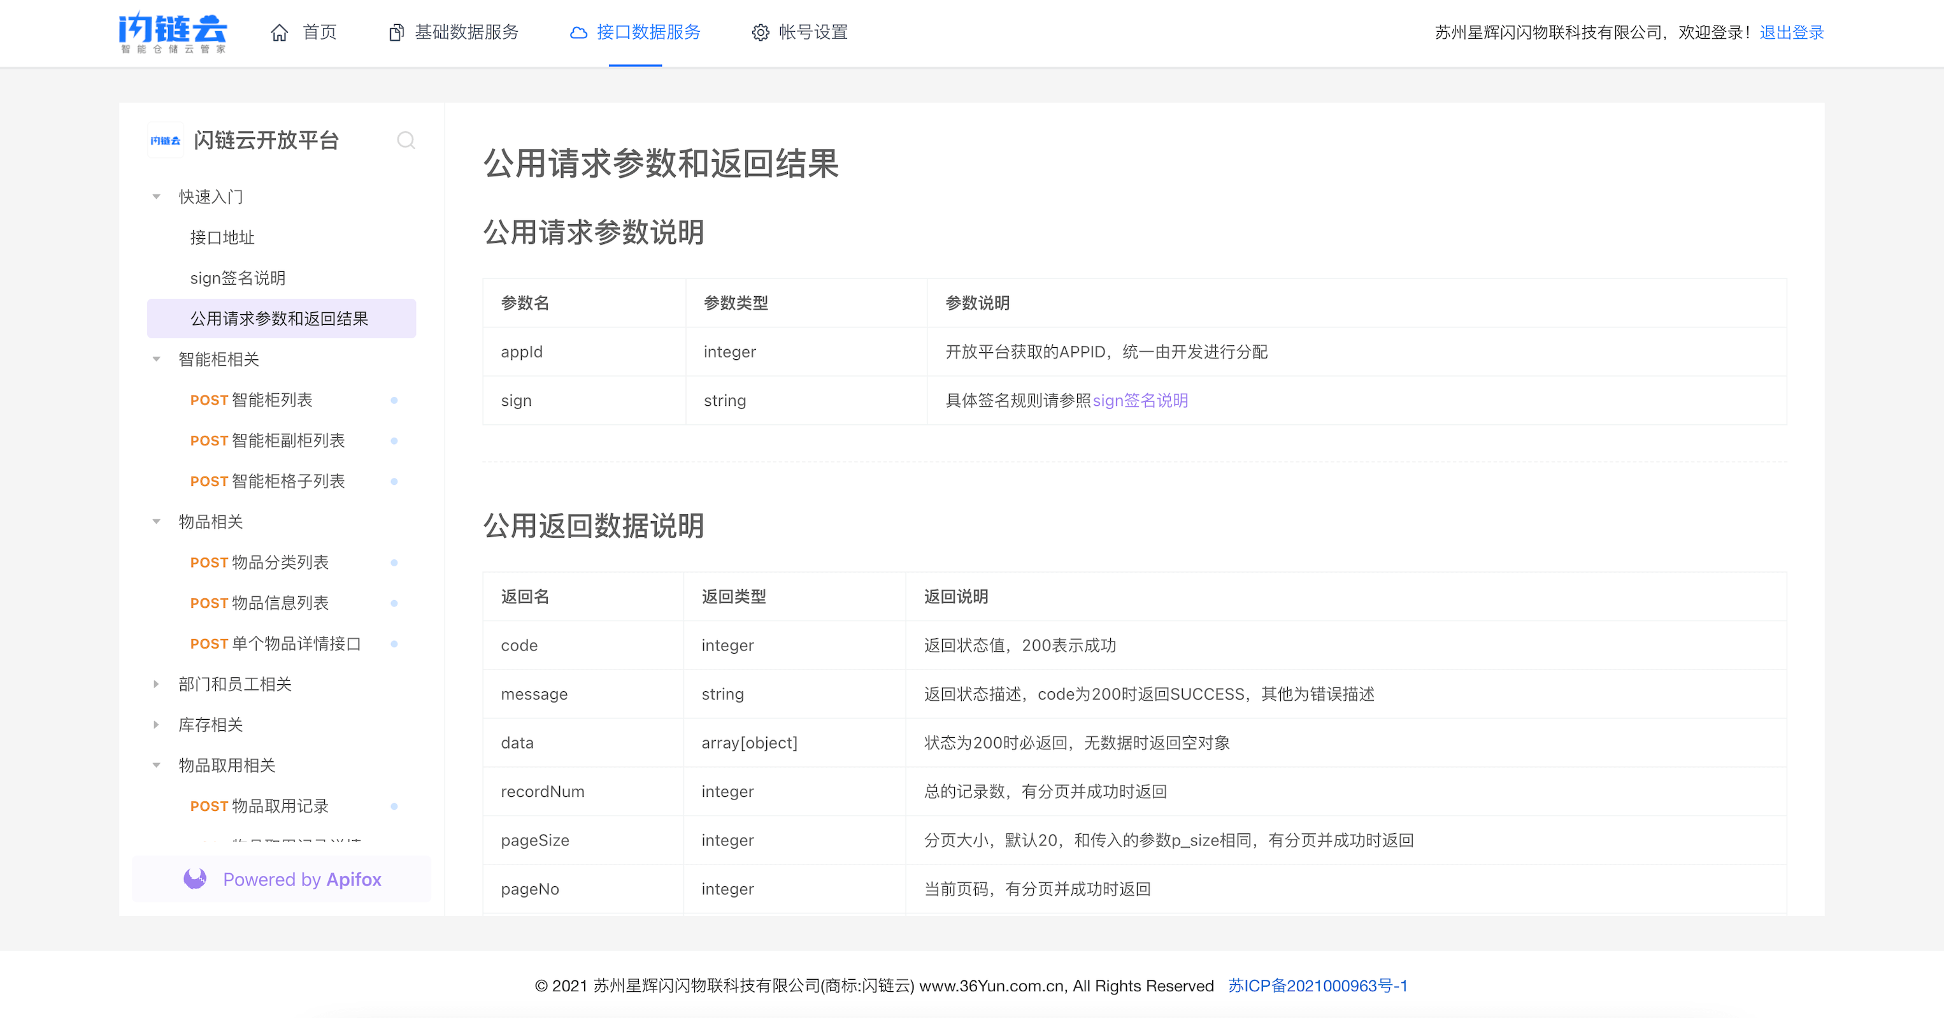Viewport: 1944px width, 1018px height.
Task: Click the Apifox logo icon in sidebar footer
Action: (x=196, y=878)
